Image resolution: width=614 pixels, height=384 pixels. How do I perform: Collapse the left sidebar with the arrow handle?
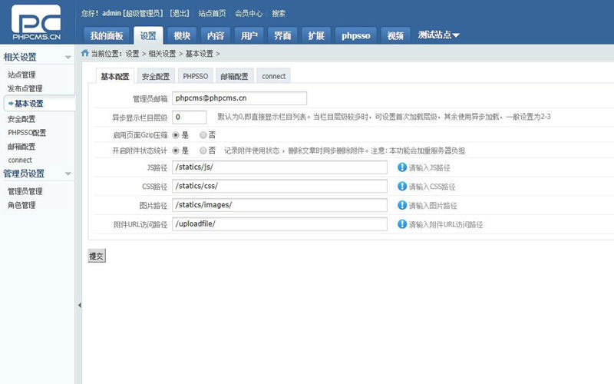[79, 305]
